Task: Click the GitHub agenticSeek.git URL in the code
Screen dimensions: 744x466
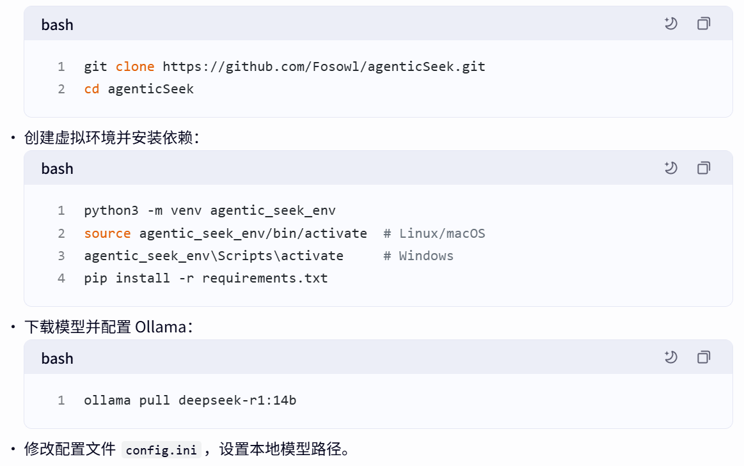Action: pyautogui.click(x=324, y=66)
